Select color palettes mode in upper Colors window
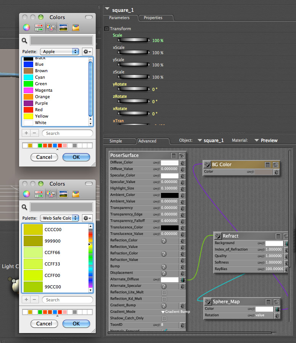Viewport: 296px width, 343px height. 51,28
